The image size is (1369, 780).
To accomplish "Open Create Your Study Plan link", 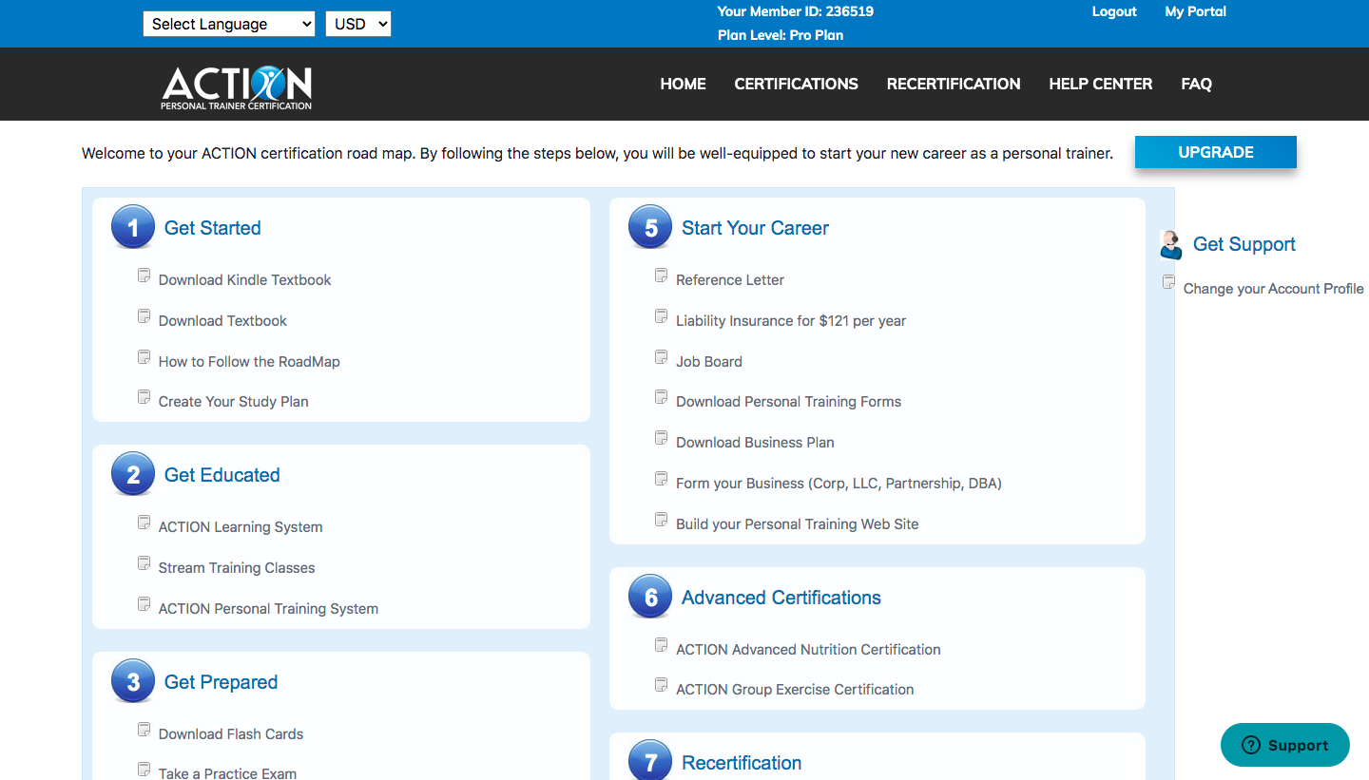I will pyautogui.click(x=233, y=402).
